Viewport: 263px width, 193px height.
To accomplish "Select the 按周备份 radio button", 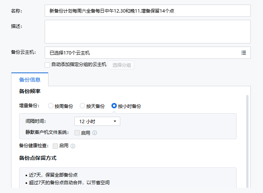I will [x=51, y=106].
